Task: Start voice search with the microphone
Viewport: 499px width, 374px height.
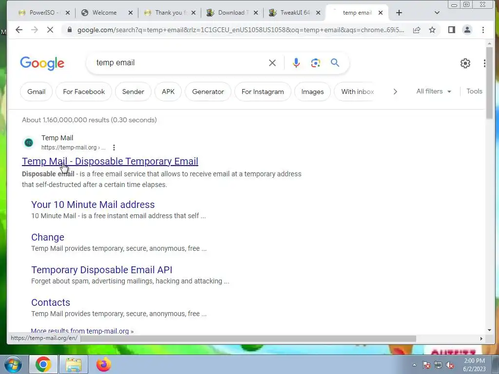Action: coord(296,63)
